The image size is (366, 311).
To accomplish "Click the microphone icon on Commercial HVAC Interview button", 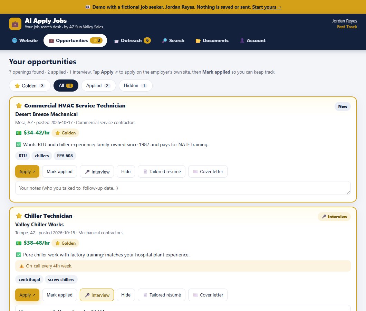I will 87,172.
